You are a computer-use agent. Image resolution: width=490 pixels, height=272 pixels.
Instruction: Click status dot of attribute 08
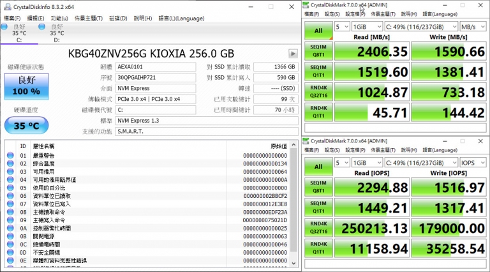10,212
